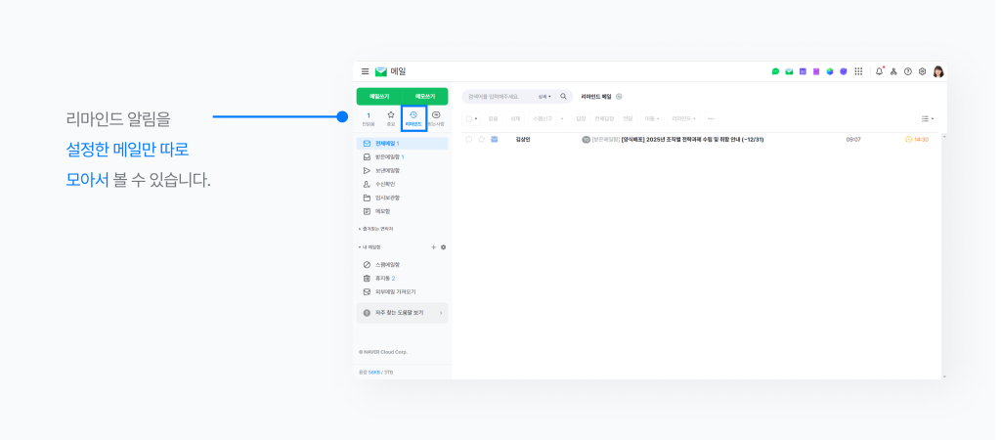The image size is (1001, 440).
Task: Open the notifications bell icon
Action: (879, 71)
